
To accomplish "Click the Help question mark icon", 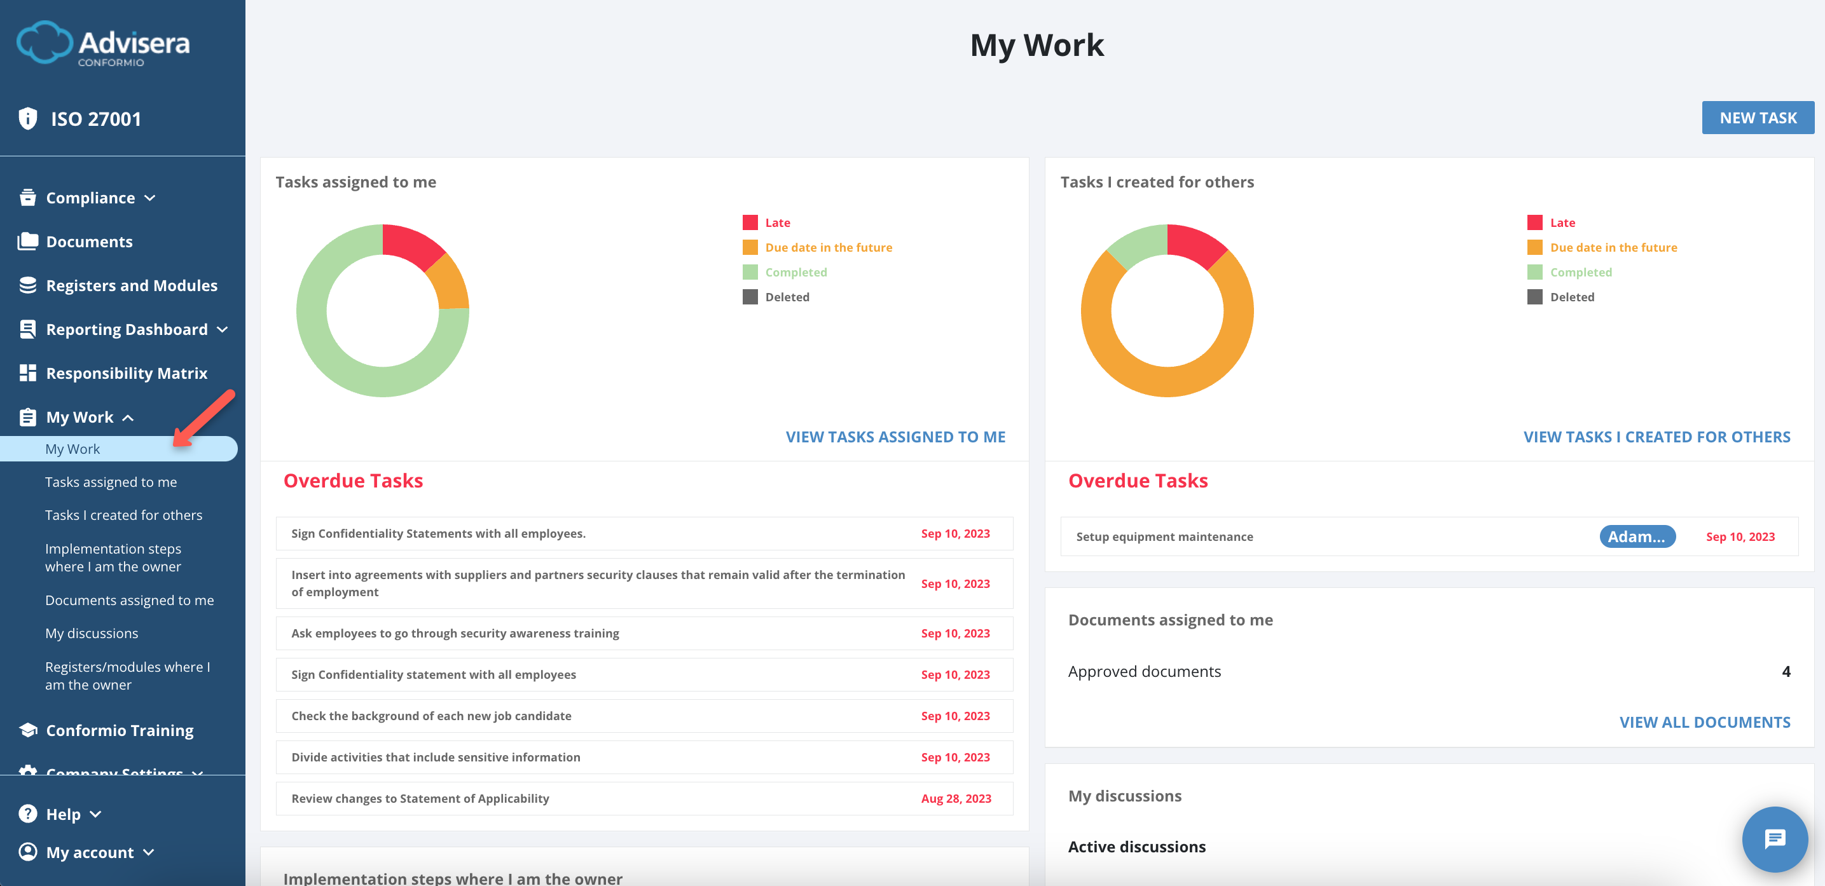I will point(27,814).
